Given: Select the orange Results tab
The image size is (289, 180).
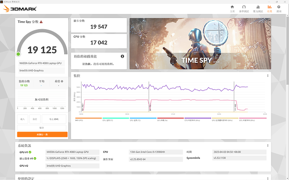Looking at the screenshot, I should [269, 9].
